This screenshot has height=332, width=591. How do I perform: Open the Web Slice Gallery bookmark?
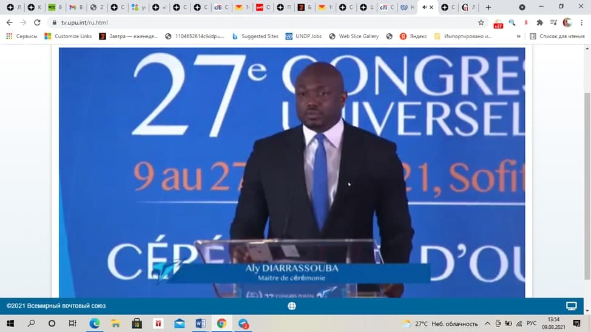(x=354, y=36)
